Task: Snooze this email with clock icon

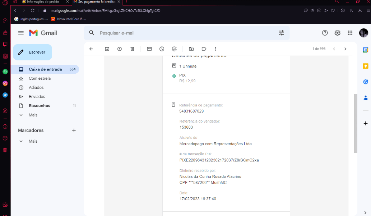Action: click(x=162, y=49)
